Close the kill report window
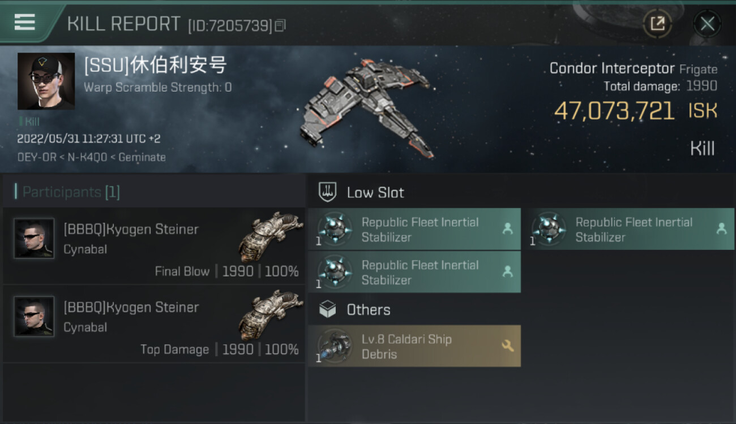Viewport: 736px width, 424px height. tap(707, 24)
